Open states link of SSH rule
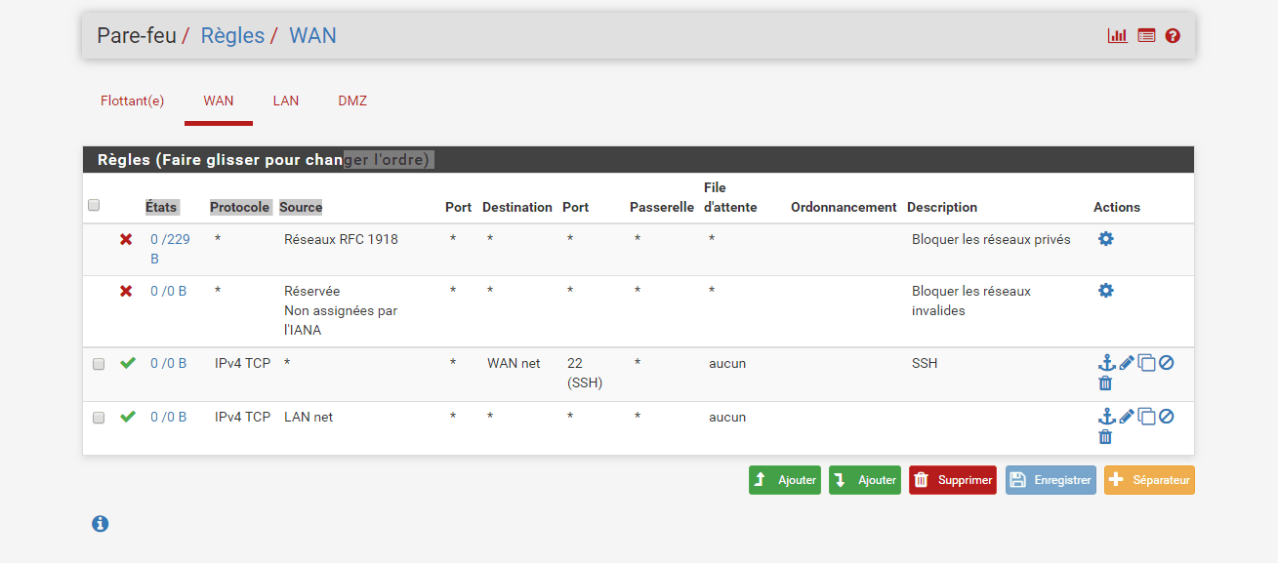The image size is (1278, 563). pyautogui.click(x=168, y=363)
